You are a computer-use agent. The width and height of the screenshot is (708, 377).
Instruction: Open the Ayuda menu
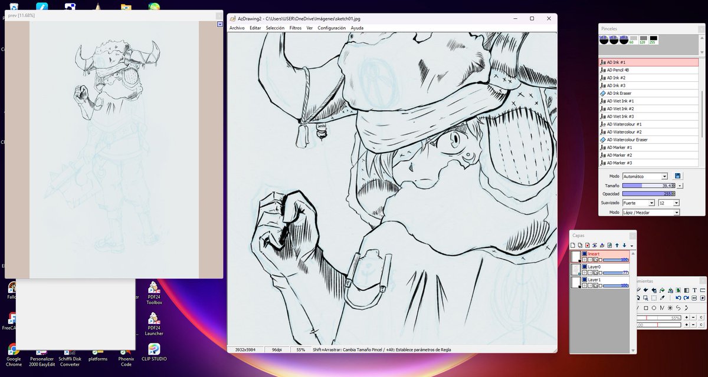tap(357, 28)
